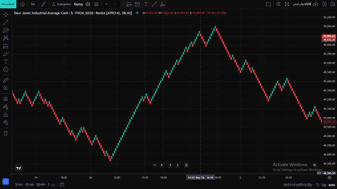Toggle auto scale mode
The width and height of the screenshot is (337, 189).
332,185
